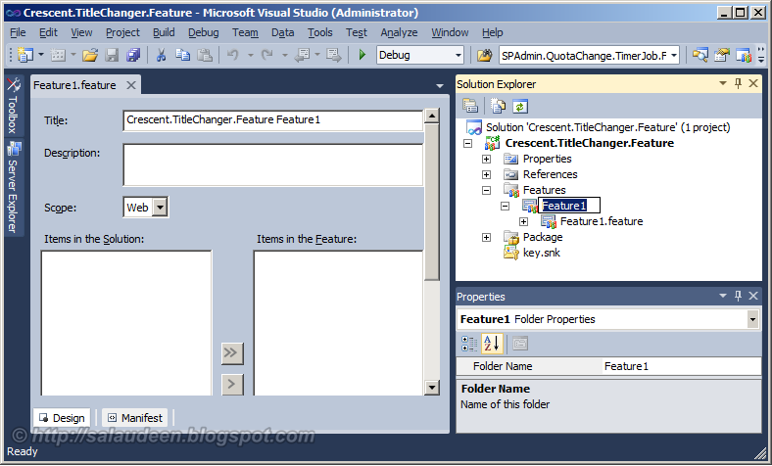Click inside the Title input field

(273, 120)
